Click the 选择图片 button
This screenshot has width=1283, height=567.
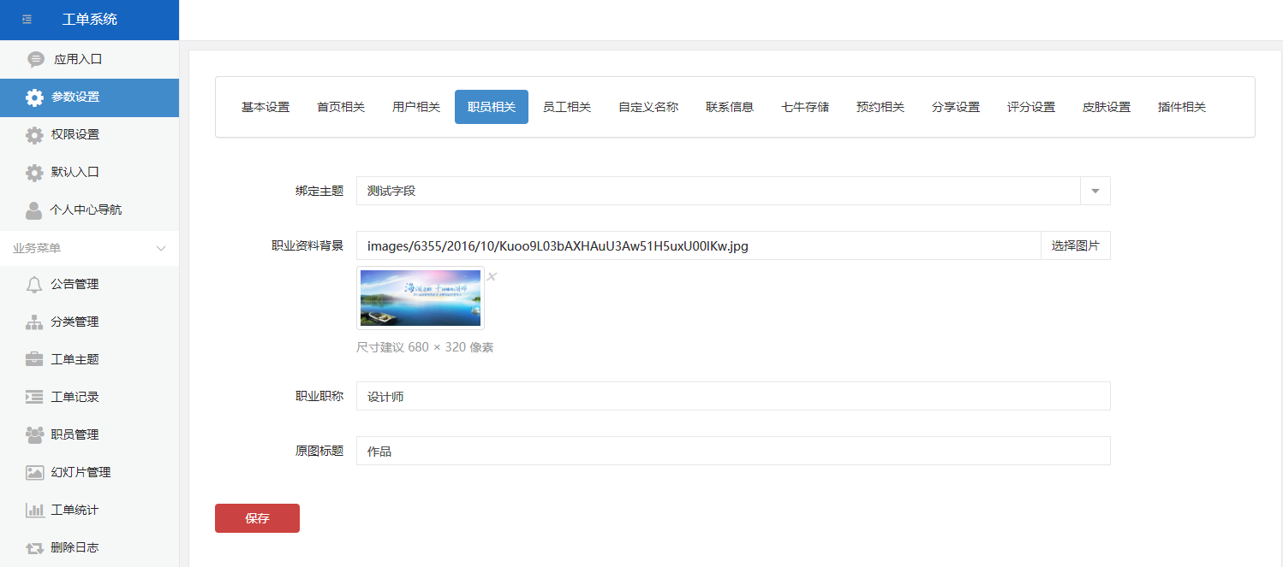point(1076,245)
